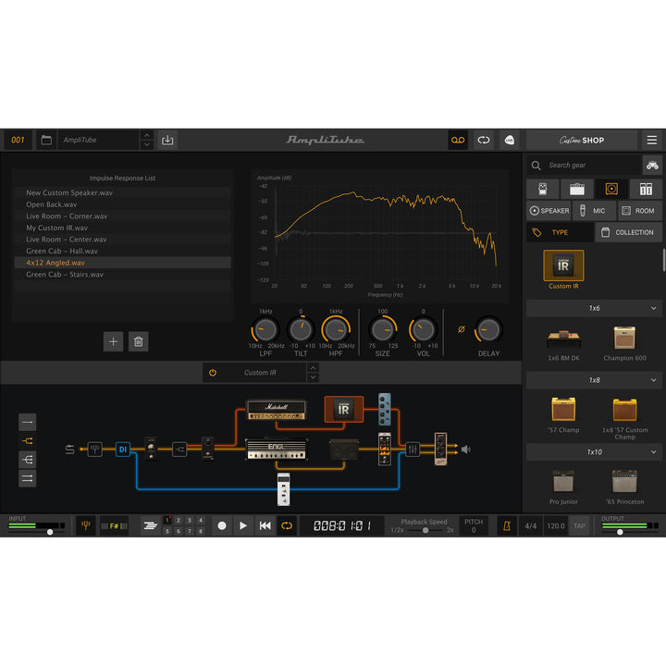Select the single serial chain routing icon
This screenshot has height=666, width=666.
tap(27, 422)
